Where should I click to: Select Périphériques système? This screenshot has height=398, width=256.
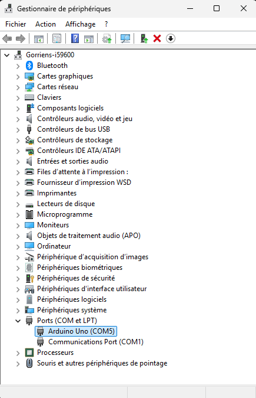[72, 310]
